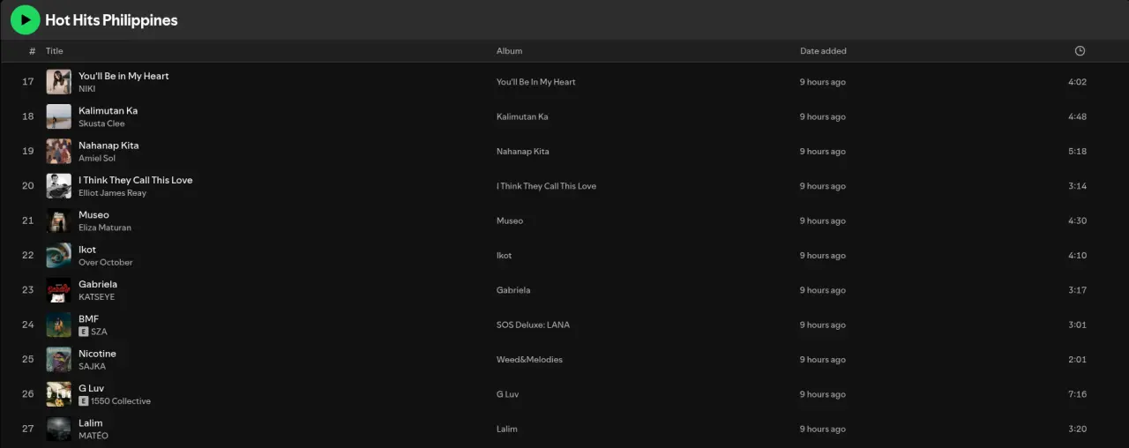Open artist NIKI
This screenshot has height=448, width=1129.
(x=86, y=89)
